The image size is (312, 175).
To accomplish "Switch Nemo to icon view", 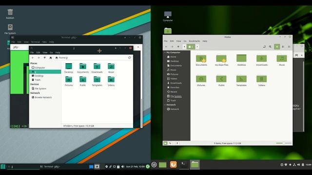I will pyautogui.click(x=277, y=47).
